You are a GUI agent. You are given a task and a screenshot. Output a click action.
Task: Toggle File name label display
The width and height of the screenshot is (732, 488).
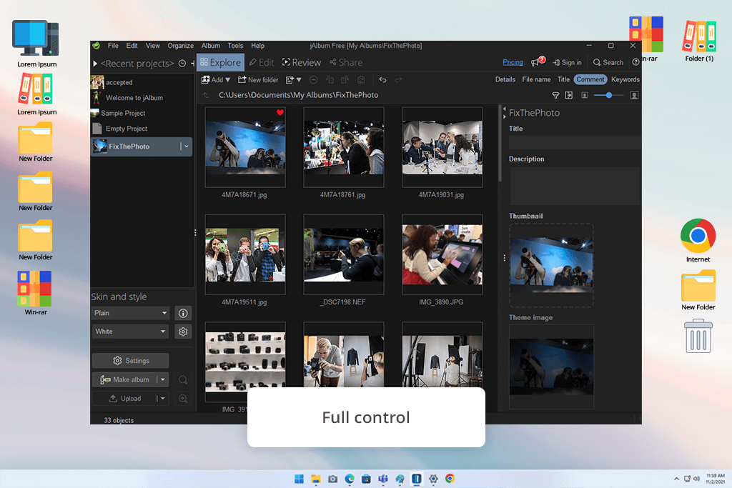coord(536,79)
